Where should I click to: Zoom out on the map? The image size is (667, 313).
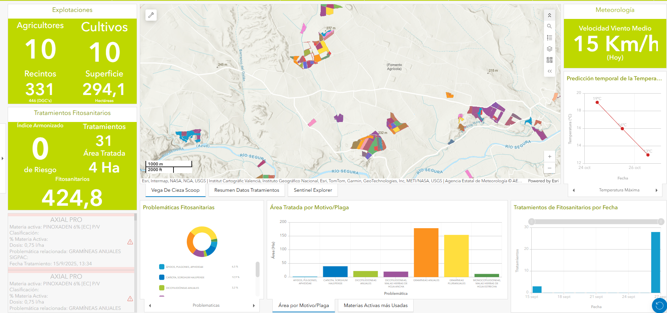click(x=549, y=168)
